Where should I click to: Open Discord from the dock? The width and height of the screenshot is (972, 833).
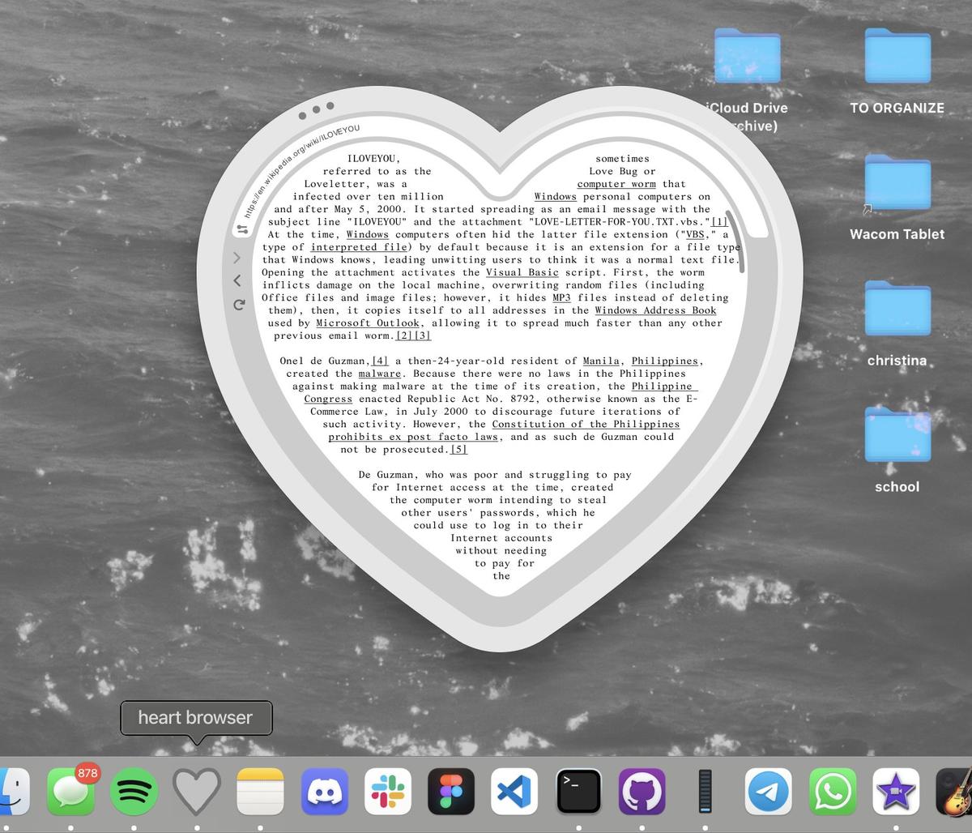point(324,791)
